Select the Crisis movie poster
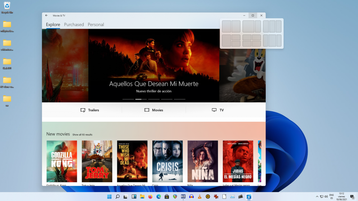The image size is (358, 201). click(167, 161)
